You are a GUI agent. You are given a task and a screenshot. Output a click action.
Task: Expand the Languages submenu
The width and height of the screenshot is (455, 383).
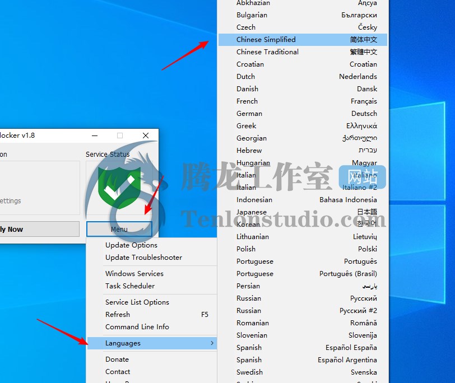[x=152, y=343]
